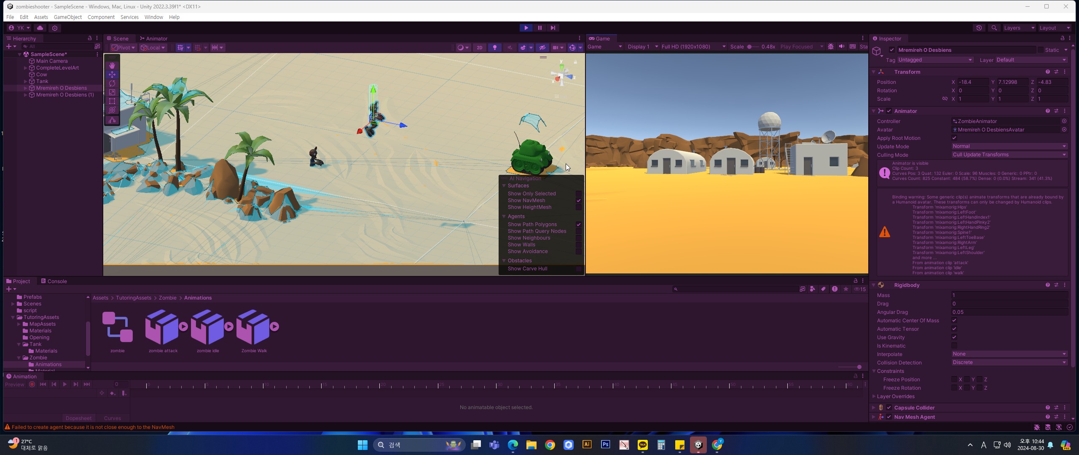Open the Display 1 dropdown in Game view

[643, 47]
